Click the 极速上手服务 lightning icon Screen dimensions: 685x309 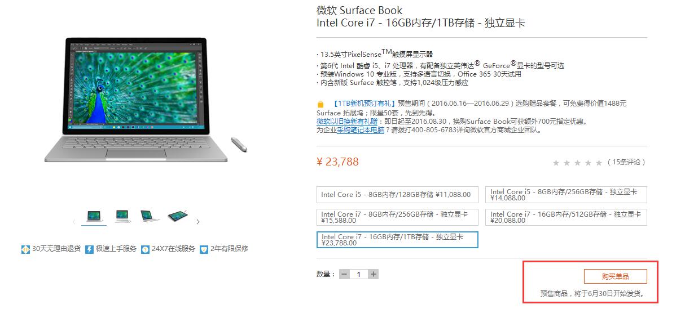click(x=89, y=249)
